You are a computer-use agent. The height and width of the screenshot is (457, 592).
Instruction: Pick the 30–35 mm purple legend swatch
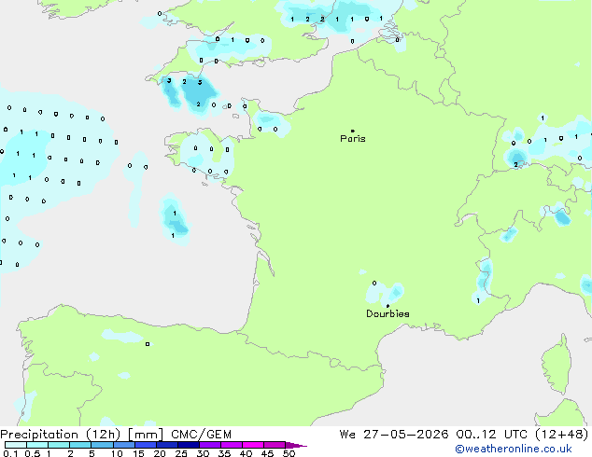pyautogui.click(x=209, y=445)
